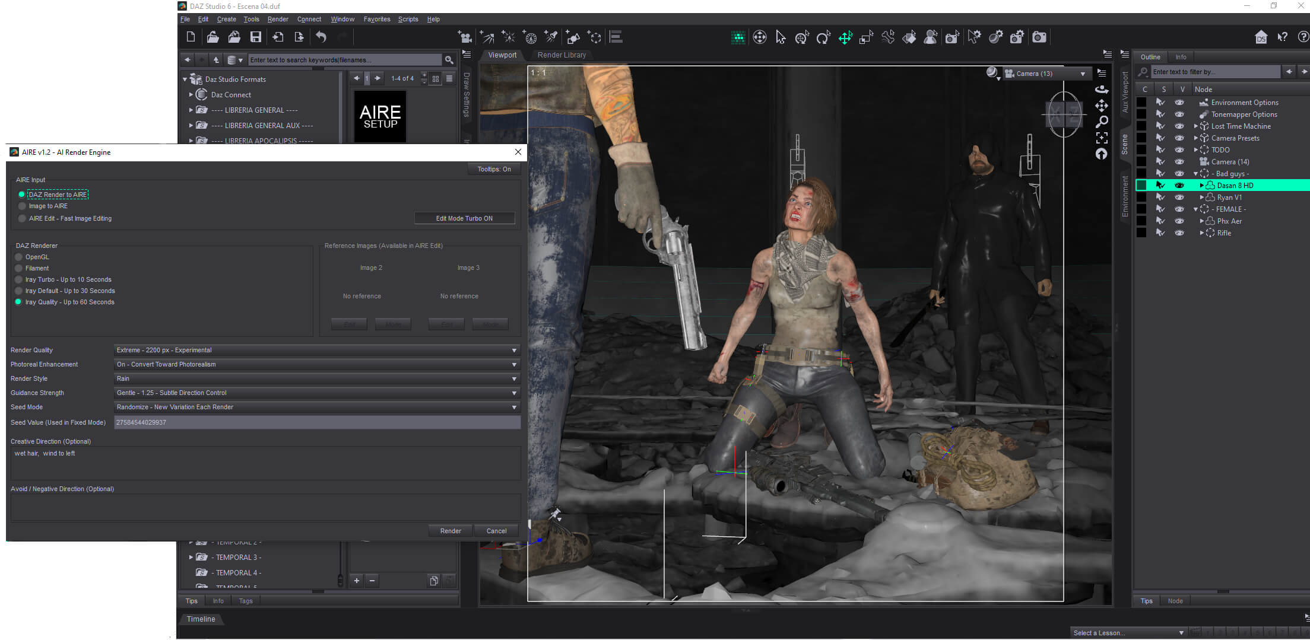
Task: Open the Scripts menu
Action: pyautogui.click(x=408, y=19)
